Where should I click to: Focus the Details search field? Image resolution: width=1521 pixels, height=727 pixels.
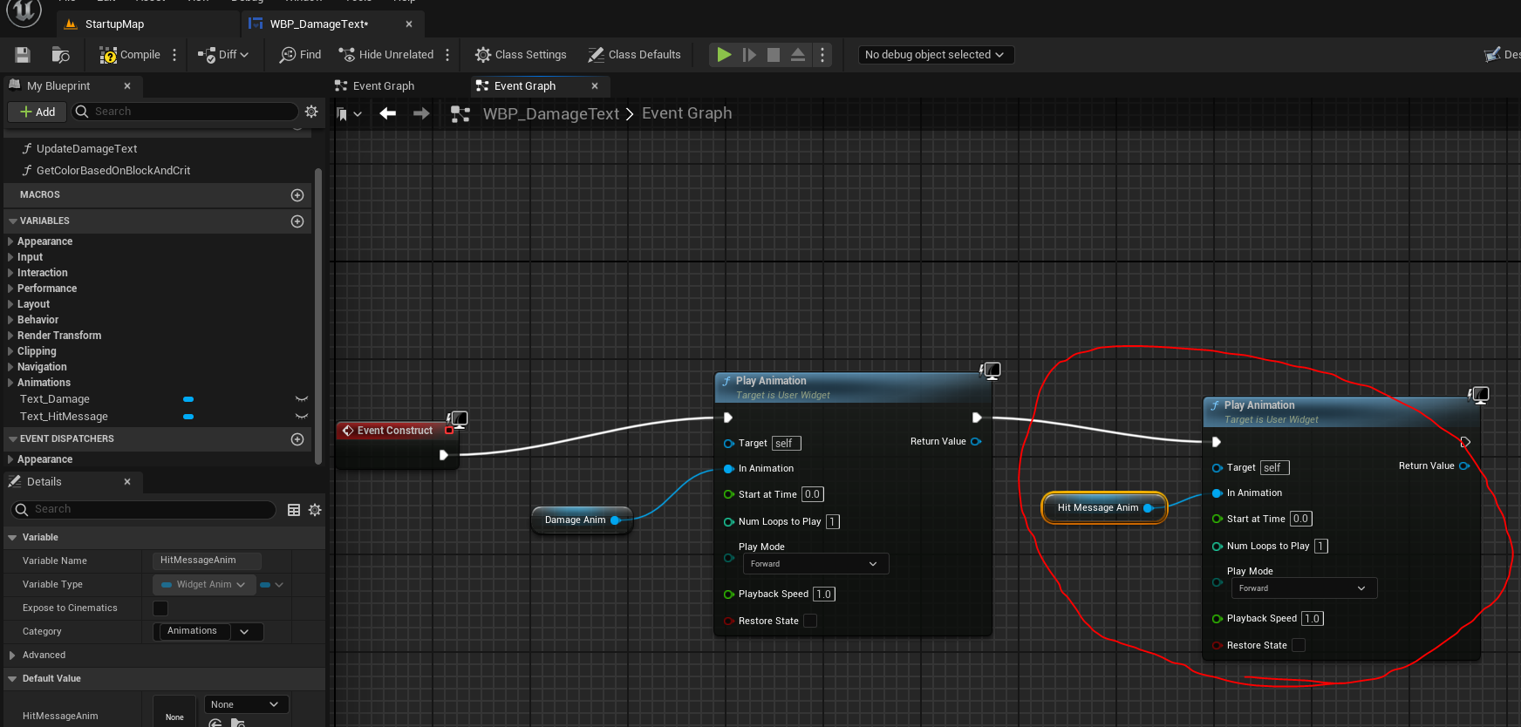tap(144, 510)
